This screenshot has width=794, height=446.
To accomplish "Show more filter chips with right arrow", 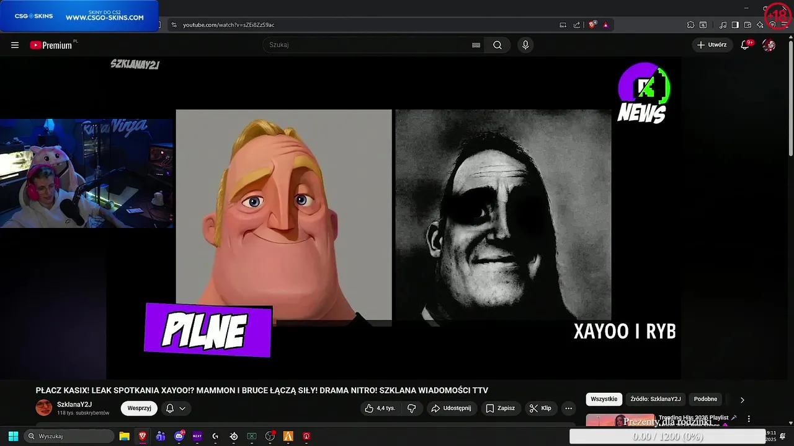I will [742, 400].
